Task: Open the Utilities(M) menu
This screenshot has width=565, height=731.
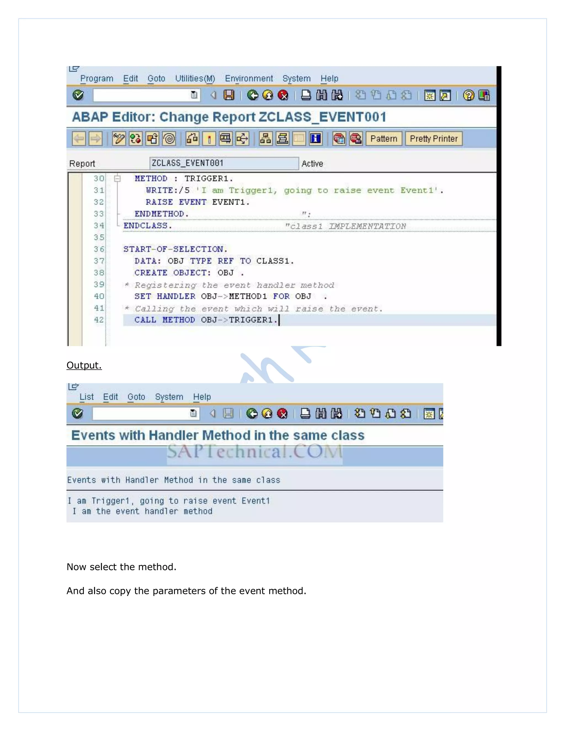Action: click(x=195, y=79)
